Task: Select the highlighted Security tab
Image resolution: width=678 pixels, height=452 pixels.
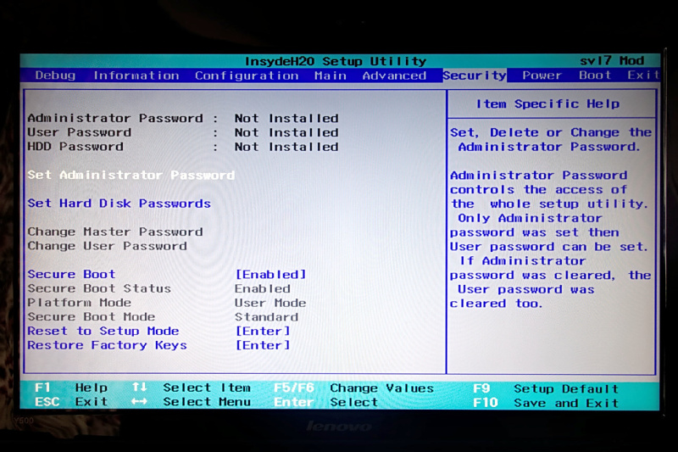Action: pos(474,75)
